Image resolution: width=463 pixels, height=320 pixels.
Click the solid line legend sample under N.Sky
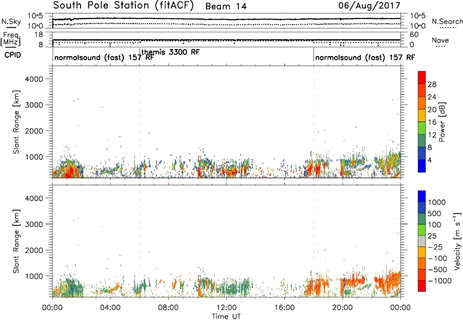[x=11, y=27]
